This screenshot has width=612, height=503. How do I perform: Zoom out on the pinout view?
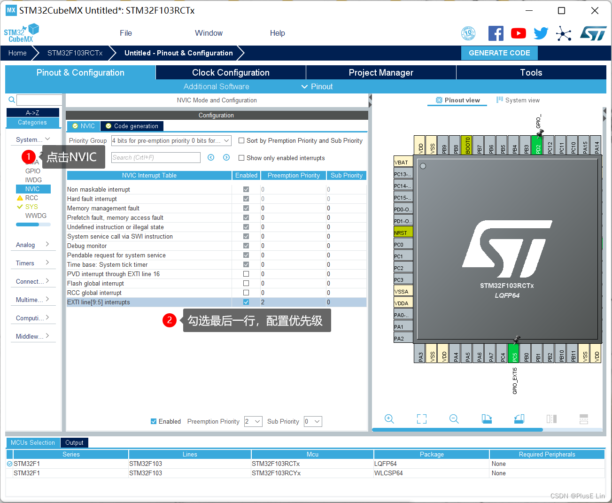(x=454, y=419)
